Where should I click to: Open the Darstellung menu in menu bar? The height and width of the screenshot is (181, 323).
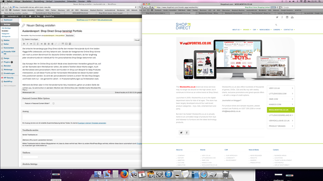(39, 1)
